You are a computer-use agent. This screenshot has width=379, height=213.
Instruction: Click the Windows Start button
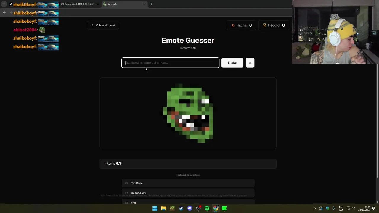pos(155,208)
